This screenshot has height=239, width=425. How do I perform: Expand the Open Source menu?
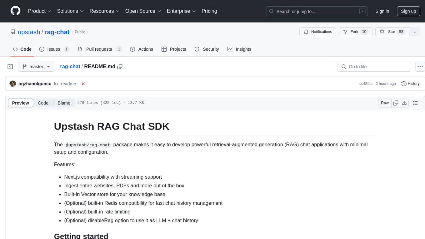coord(143,11)
